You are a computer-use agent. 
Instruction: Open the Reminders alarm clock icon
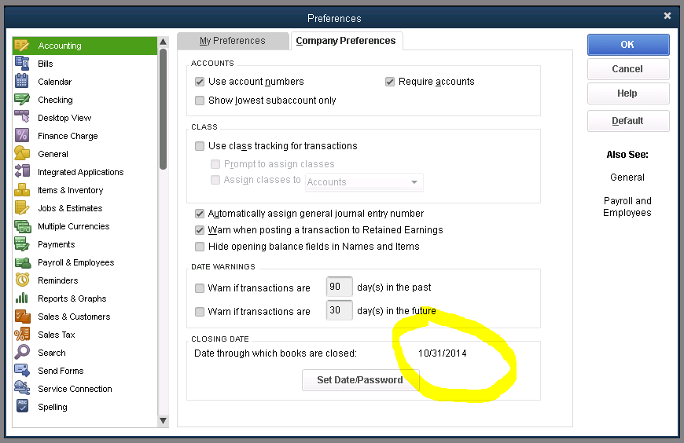point(22,280)
